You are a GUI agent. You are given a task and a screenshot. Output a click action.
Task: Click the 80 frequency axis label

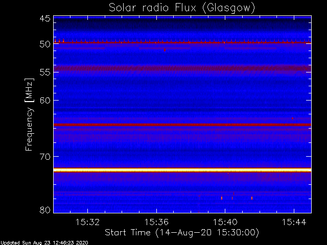45,210
